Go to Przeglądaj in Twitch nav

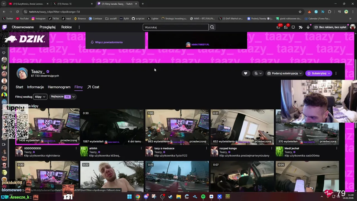[47, 27]
